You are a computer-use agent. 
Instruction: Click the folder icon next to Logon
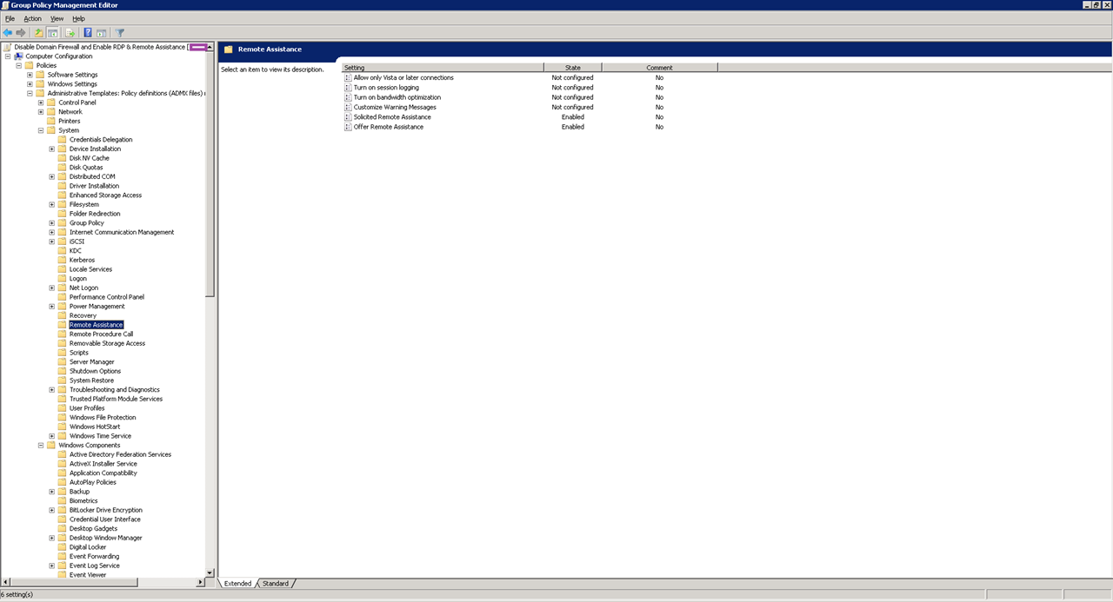tap(62, 279)
